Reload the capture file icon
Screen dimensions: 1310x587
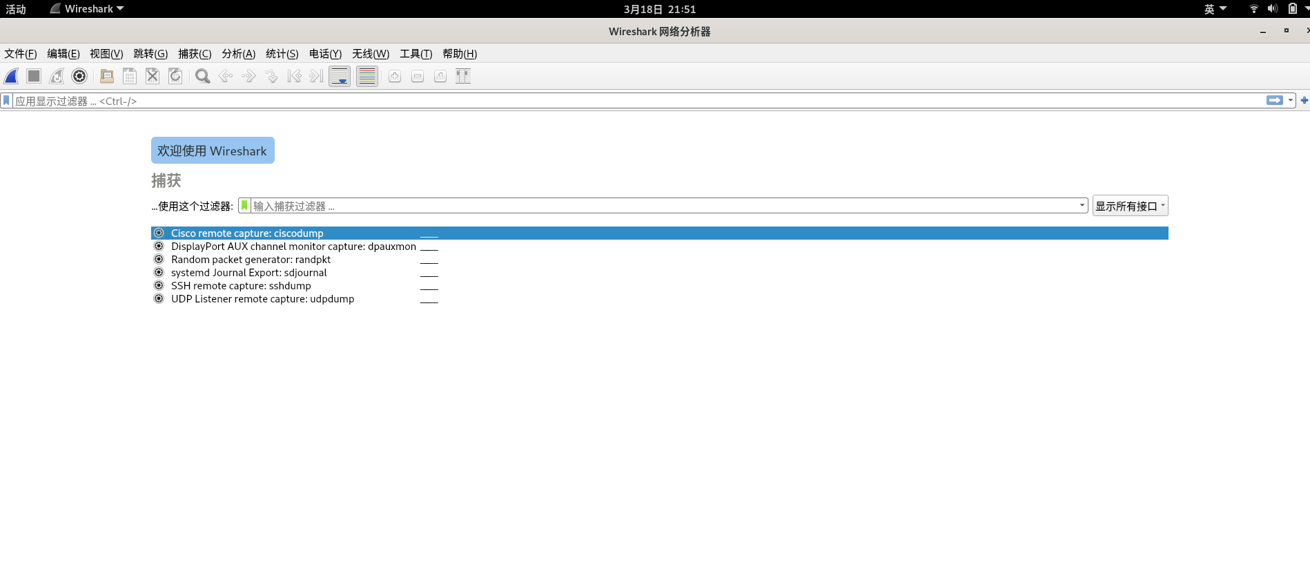(175, 76)
